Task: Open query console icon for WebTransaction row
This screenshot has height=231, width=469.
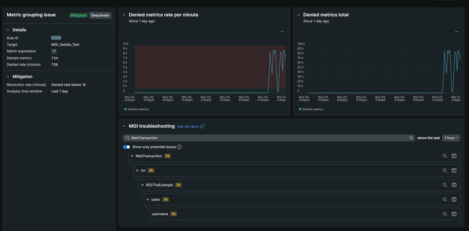Action: (454, 156)
